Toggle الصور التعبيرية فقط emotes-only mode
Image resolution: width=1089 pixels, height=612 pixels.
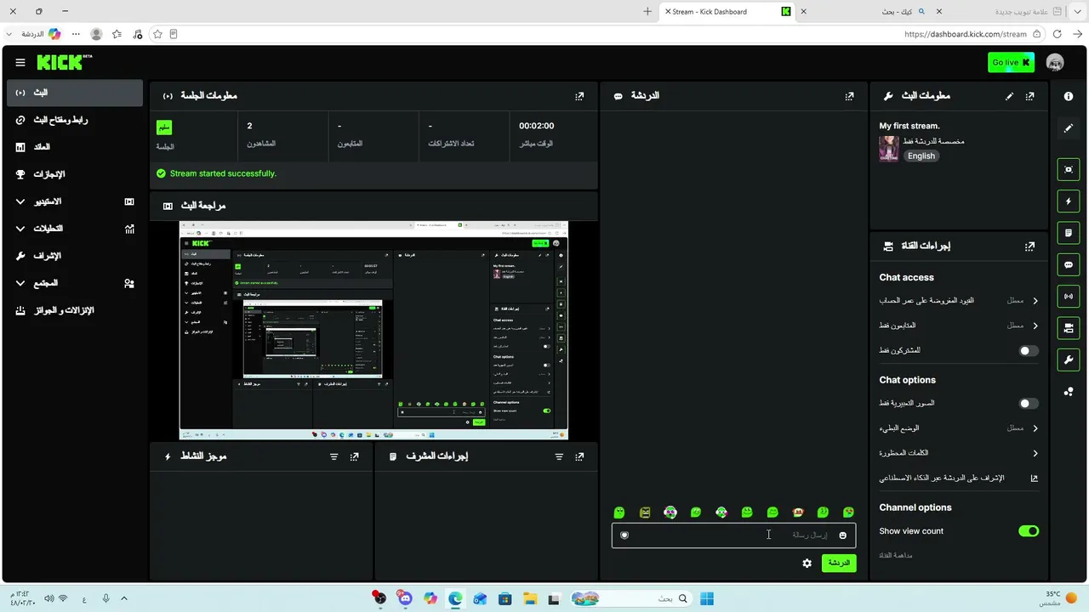tap(1029, 404)
